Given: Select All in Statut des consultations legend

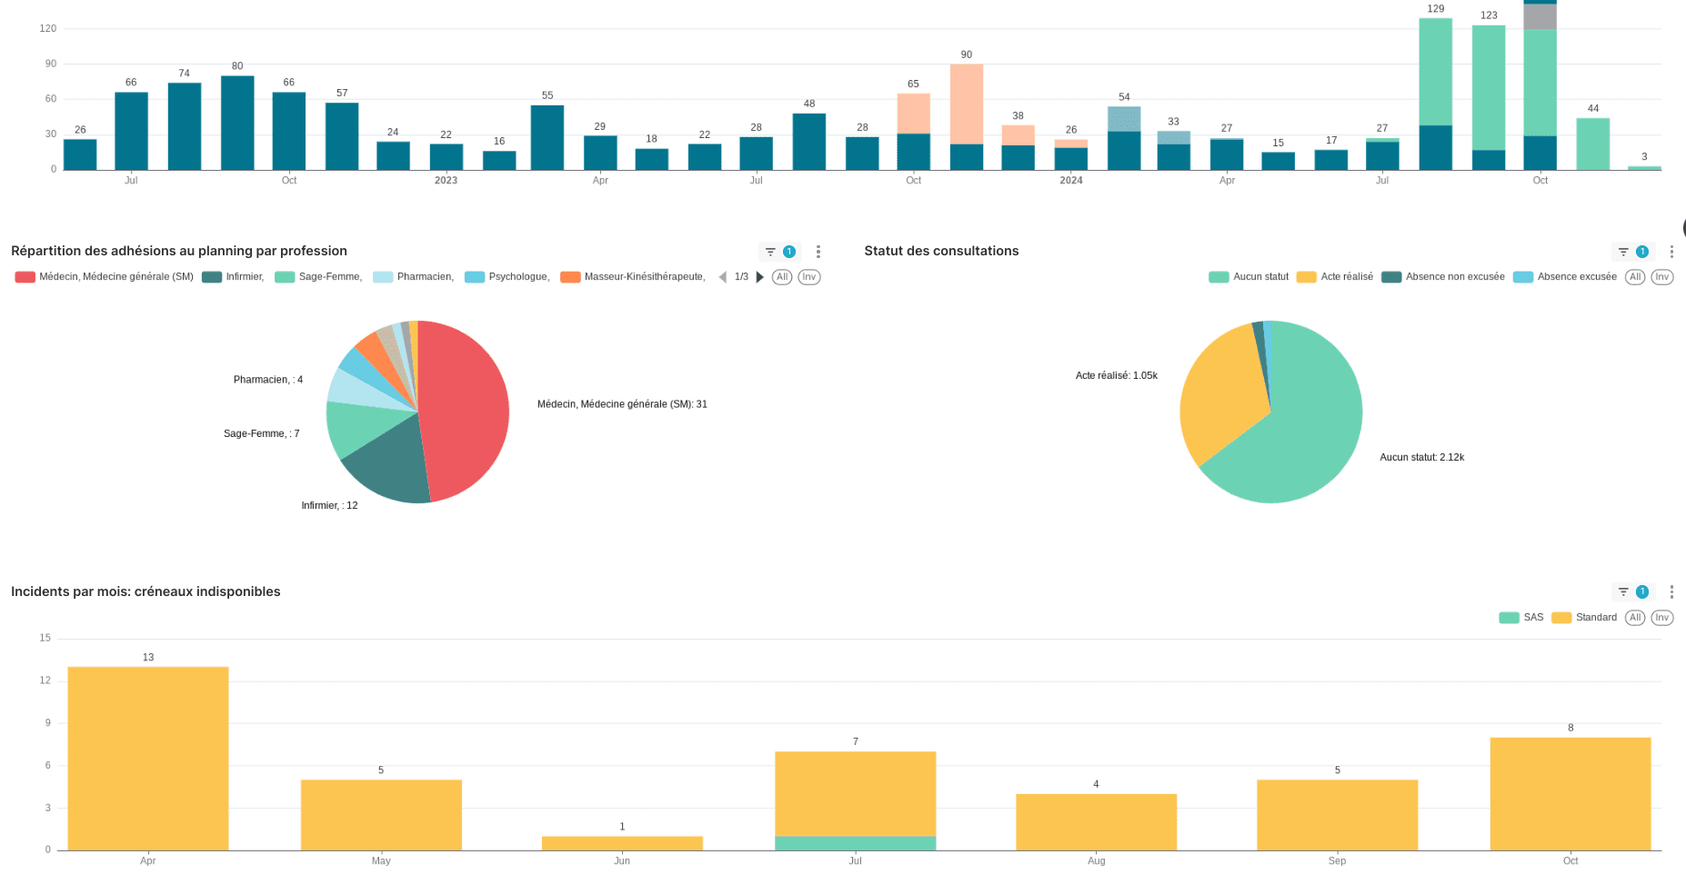Looking at the screenshot, I should coord(1635,277).
